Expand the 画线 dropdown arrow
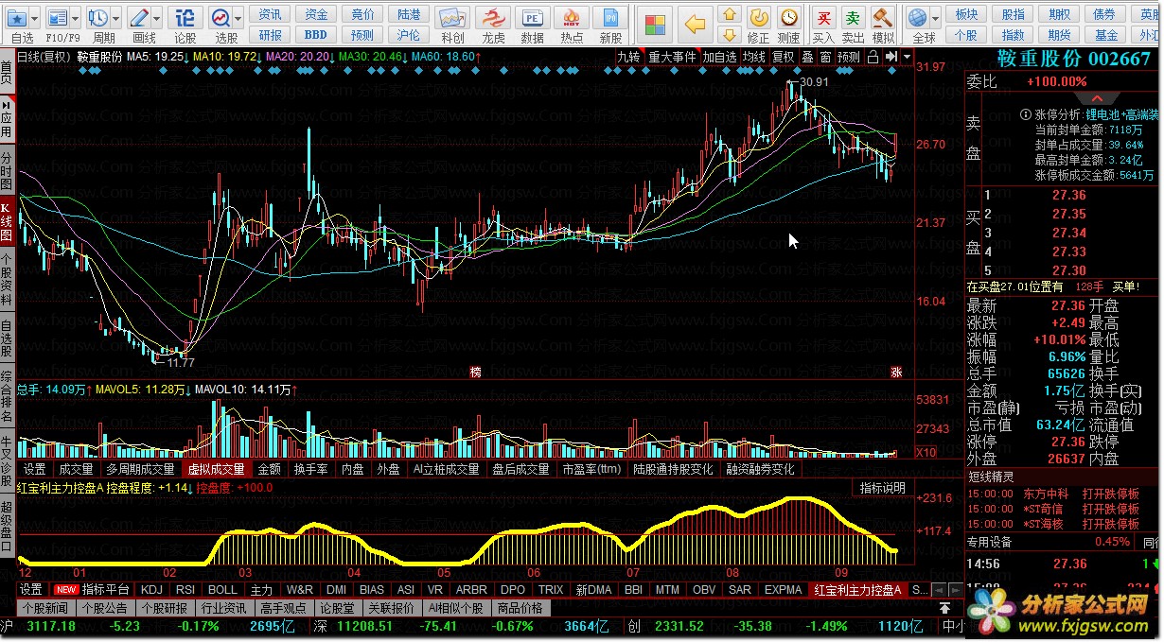 pos(157,18)
